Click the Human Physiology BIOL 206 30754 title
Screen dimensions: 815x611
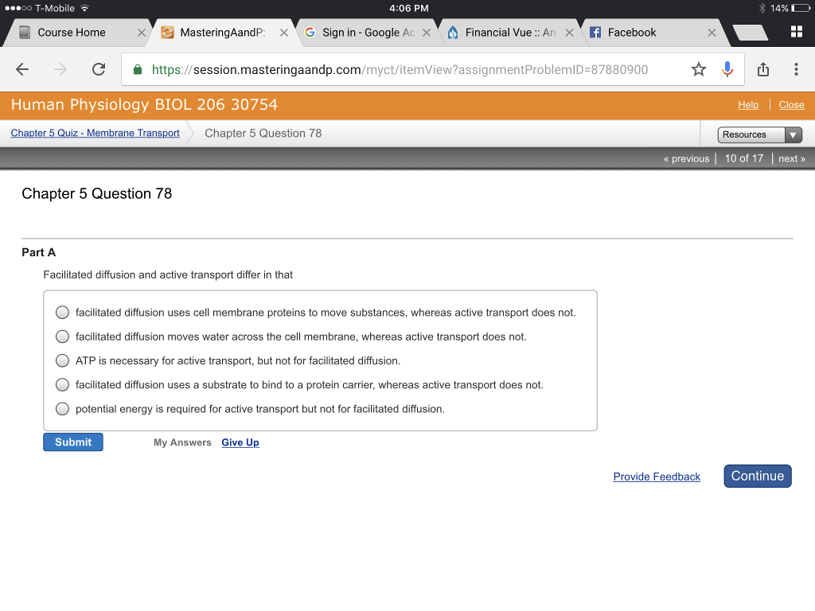144,104
